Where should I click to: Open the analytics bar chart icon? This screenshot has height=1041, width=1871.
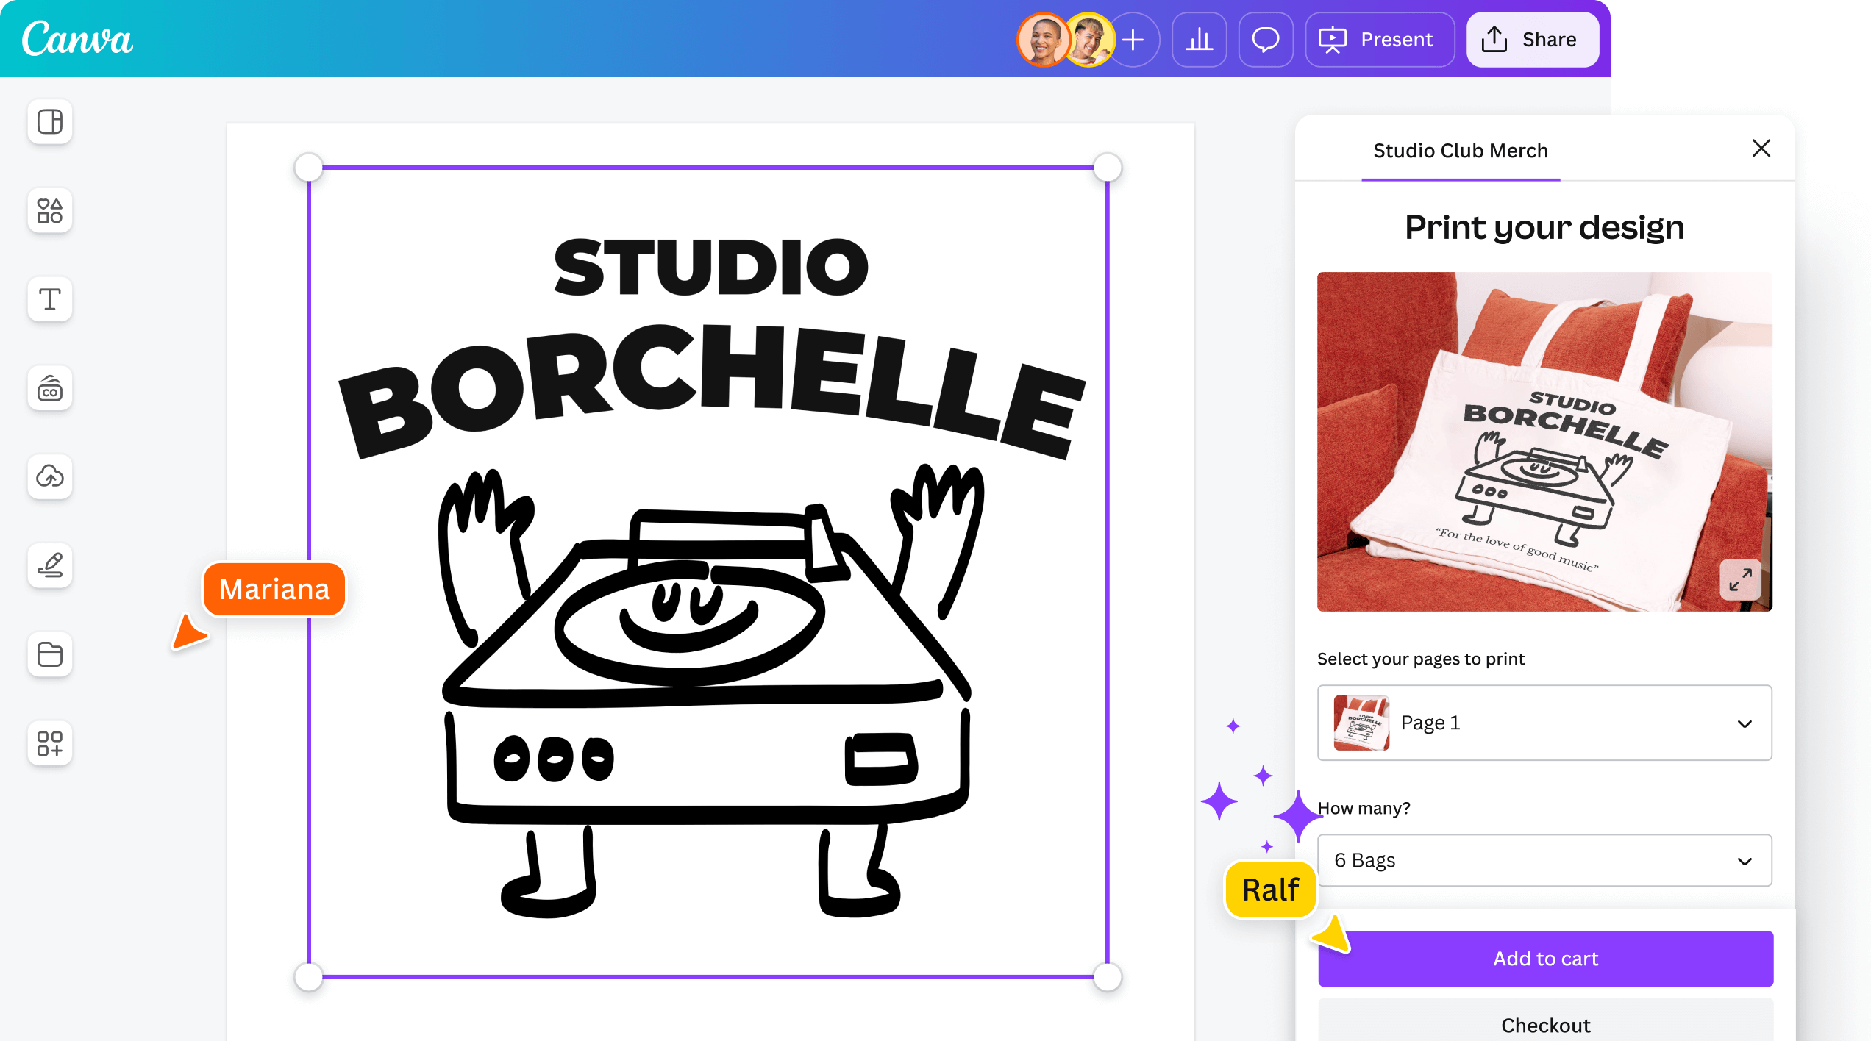(1199, 40)
